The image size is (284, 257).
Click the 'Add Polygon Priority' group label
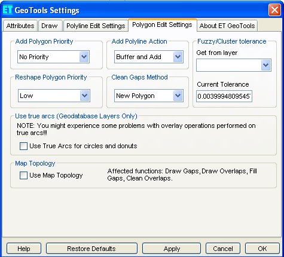coord(44,41)
